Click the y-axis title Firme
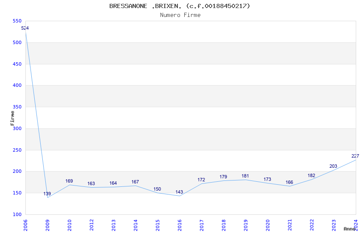This screenshot has width=360, height=233. (x=12, y=118)
